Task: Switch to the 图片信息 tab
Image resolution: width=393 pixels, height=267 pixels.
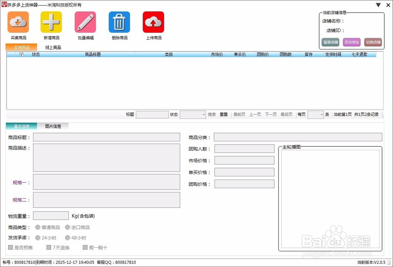Action: tap(53, 126)
